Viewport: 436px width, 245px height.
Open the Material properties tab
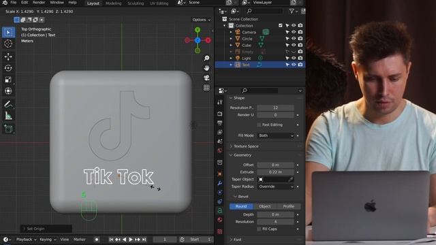[219, 220]
